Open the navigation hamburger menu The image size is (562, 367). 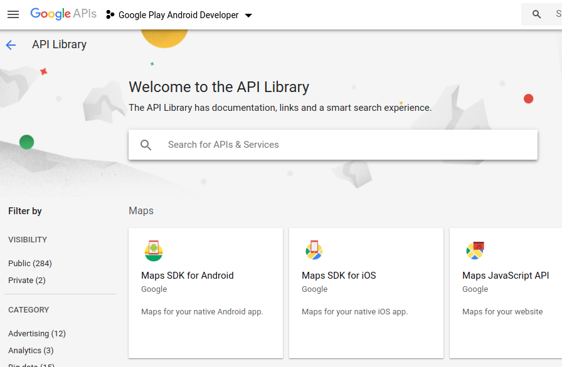[13, 14]
